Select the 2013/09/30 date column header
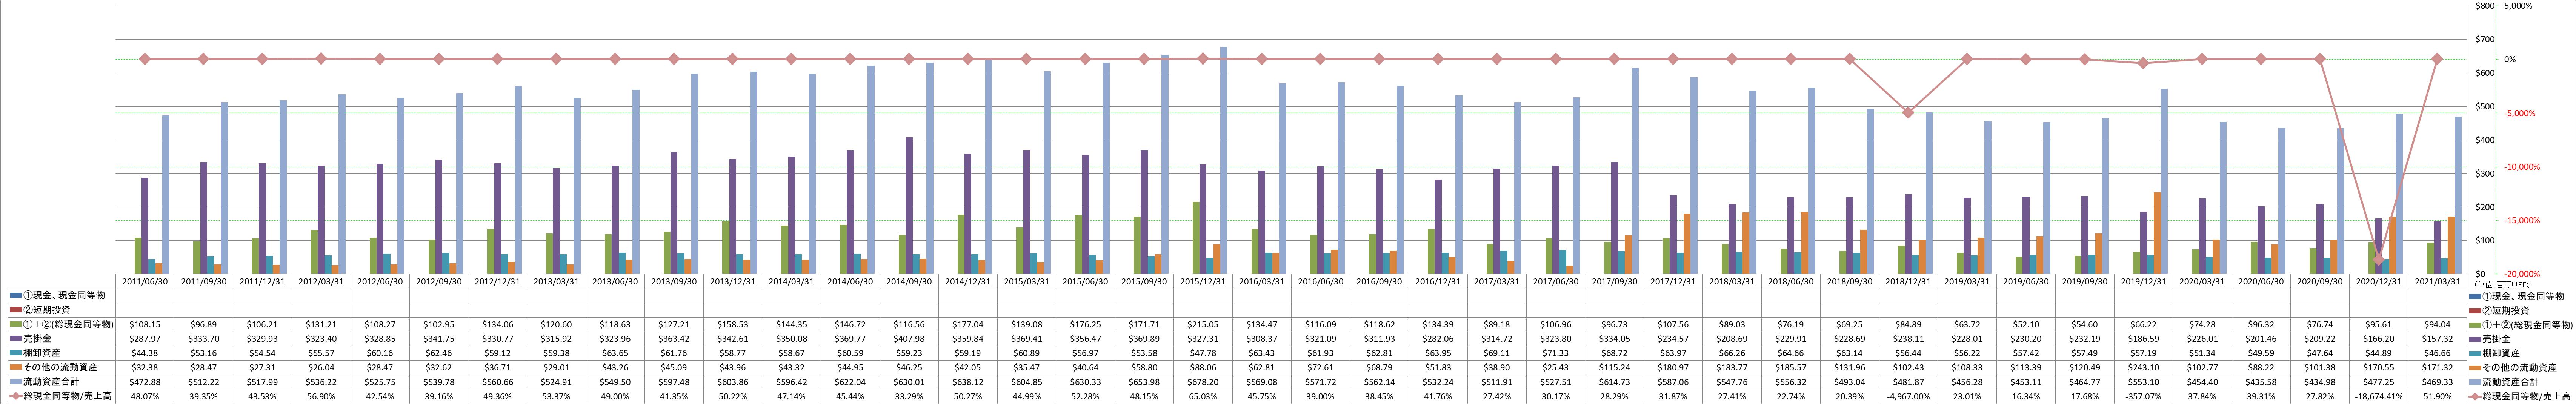This screenshot has height=404, width=2576. (x=674, y=282)
